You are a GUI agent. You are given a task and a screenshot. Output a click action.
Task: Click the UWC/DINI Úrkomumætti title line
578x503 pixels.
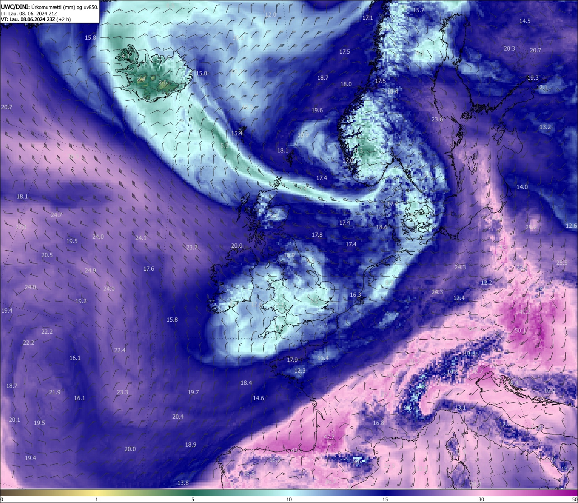[x=50, y=7]
